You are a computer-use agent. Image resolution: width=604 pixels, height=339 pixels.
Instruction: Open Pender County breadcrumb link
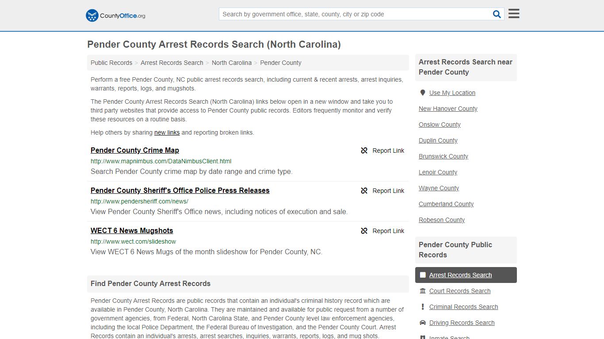pos(281,63)
